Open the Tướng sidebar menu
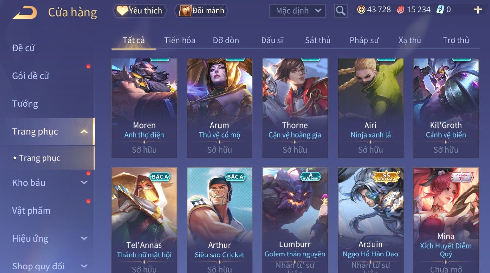The width and height of the screenshot is (490, 273). tap(25, 104)
